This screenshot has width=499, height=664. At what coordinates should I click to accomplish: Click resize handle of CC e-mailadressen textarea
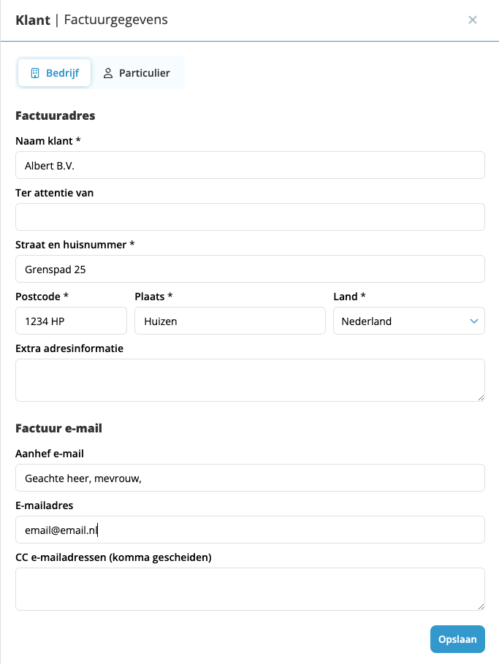pyautogui.click(x=481, y=606)
